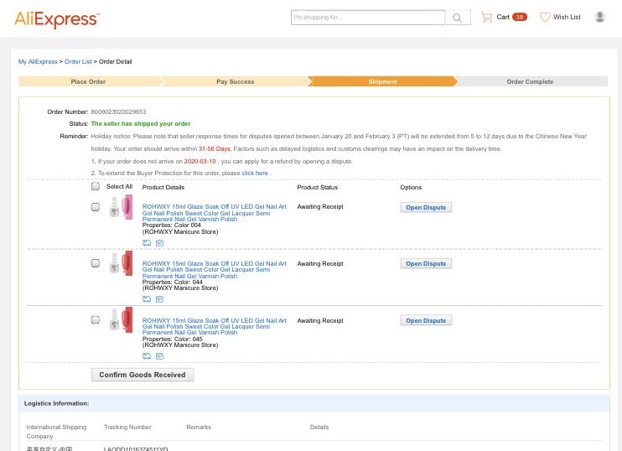Click the right small icon under Color 044

click(159, 299)
